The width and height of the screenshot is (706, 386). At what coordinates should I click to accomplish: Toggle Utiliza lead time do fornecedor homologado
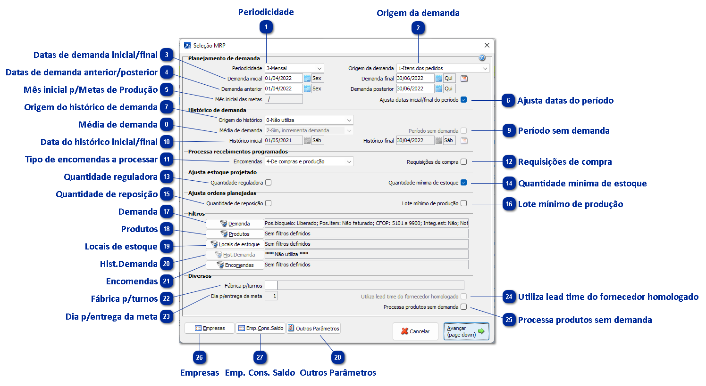(x=463, y=297)
